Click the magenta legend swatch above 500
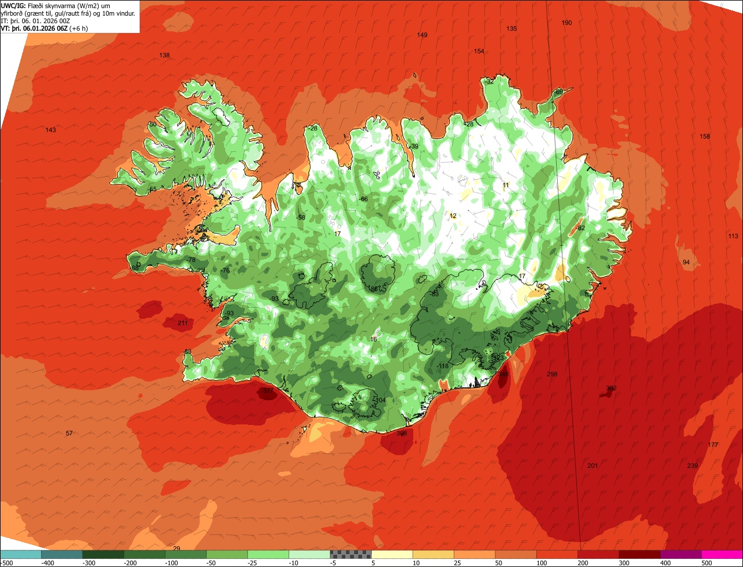The image size is (743, 567). point(722,555)
